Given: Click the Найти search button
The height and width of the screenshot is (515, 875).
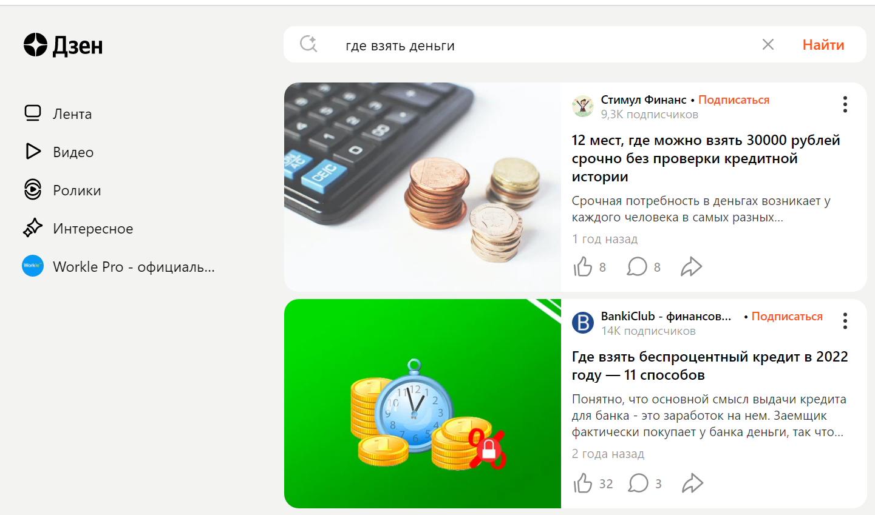Looking at the screenshot, I should pos(823,44).
